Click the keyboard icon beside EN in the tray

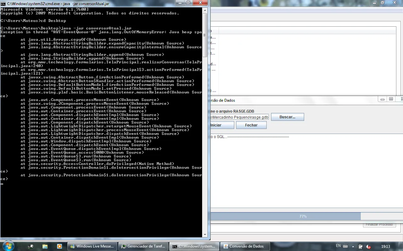(x=345, y=246)
